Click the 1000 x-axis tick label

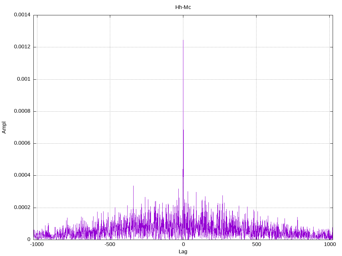(x=329, y=245)
